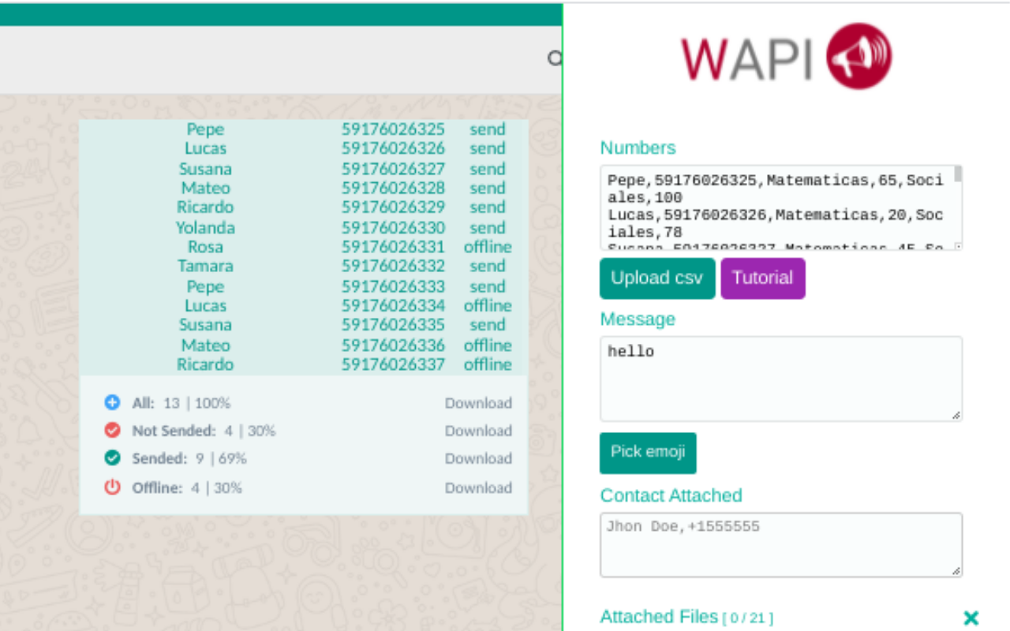Click the resize handle of the Message box
The image size is (1010, 631).
coord(958,416)
